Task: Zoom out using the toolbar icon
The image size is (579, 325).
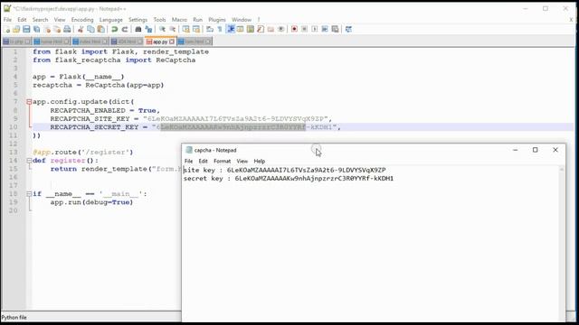Action: tap(173, 29)
